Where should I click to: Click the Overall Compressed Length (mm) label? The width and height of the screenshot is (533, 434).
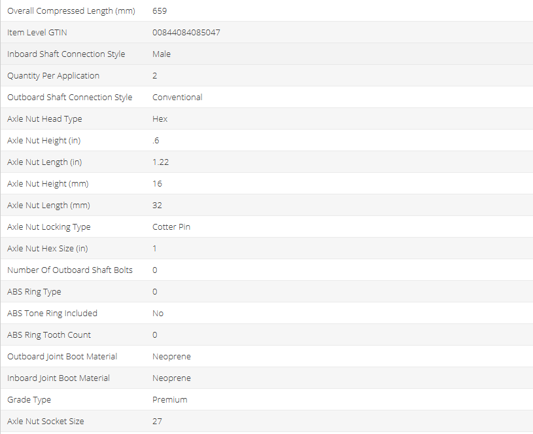71,11
